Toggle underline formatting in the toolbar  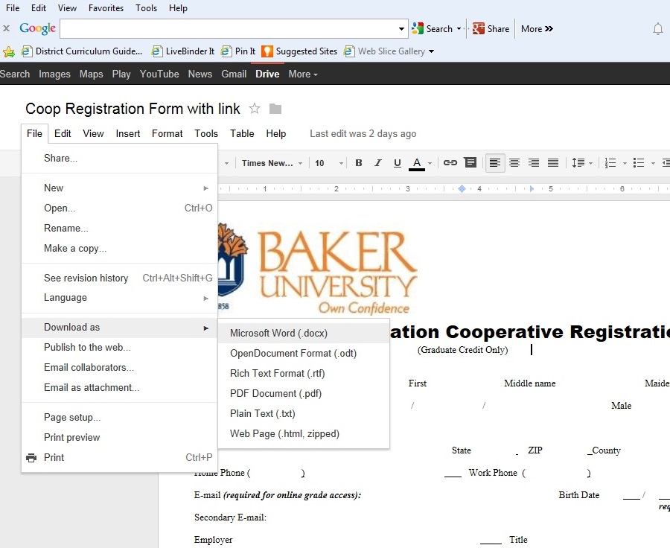click(x=397, y=163)
